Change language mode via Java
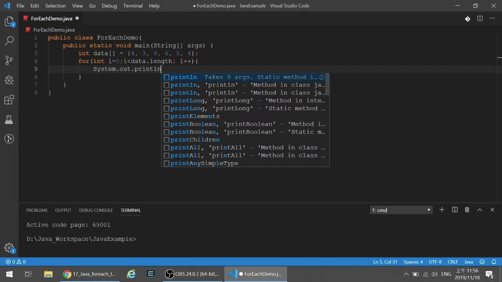Image resolution: width=502 pixels, height=282 pixels. pos(468,262)
